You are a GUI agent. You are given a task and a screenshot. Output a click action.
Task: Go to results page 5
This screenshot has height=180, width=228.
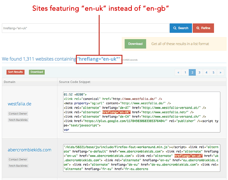213,72
